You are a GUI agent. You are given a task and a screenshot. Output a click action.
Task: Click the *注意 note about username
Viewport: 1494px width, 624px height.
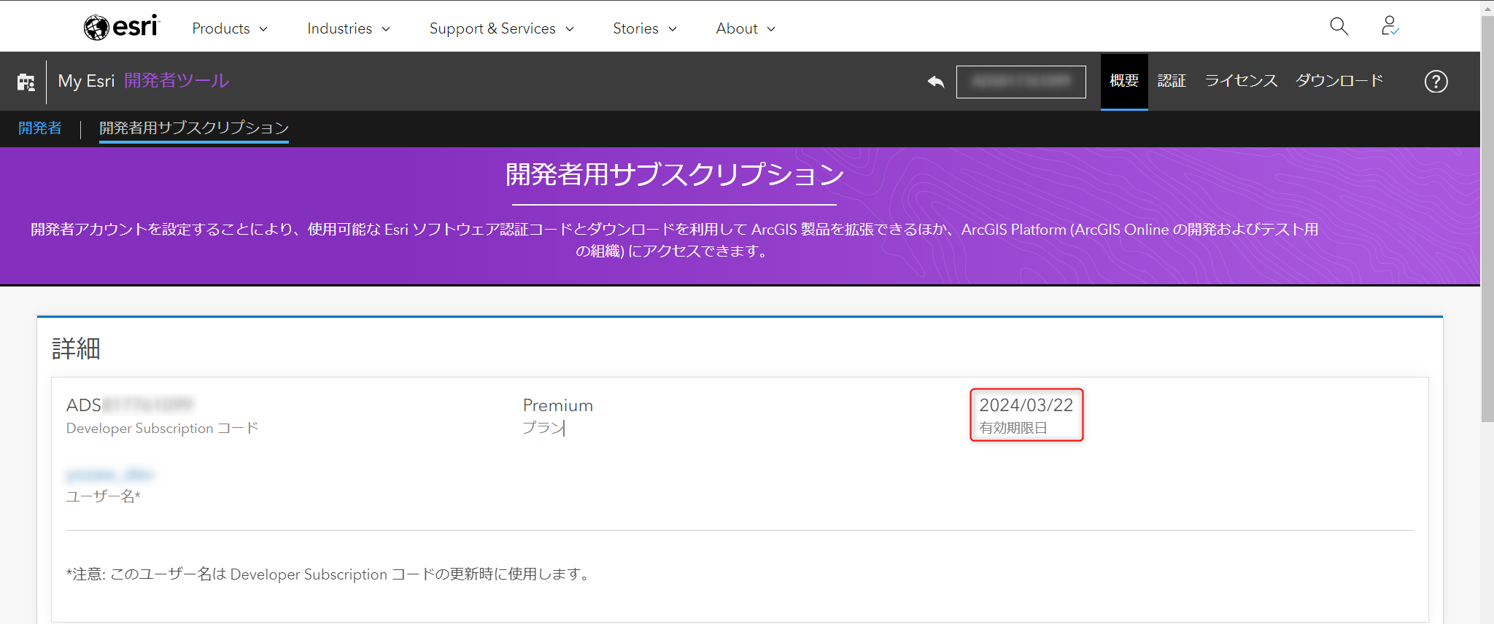pos(328,574)
